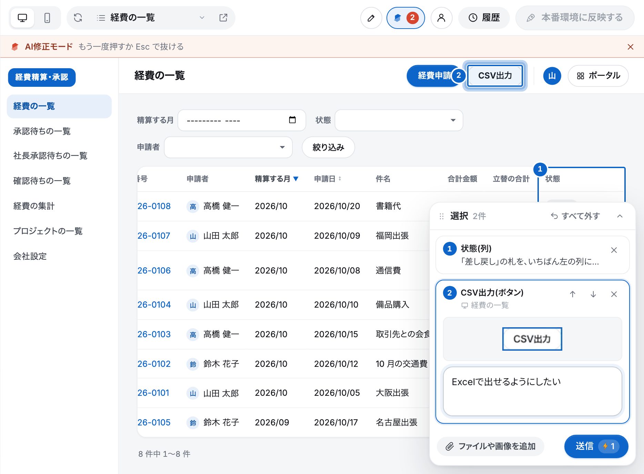Open calendar picker for 精算する月
The height and width of the screenshot is (474, 644).
tap(292, 120)
